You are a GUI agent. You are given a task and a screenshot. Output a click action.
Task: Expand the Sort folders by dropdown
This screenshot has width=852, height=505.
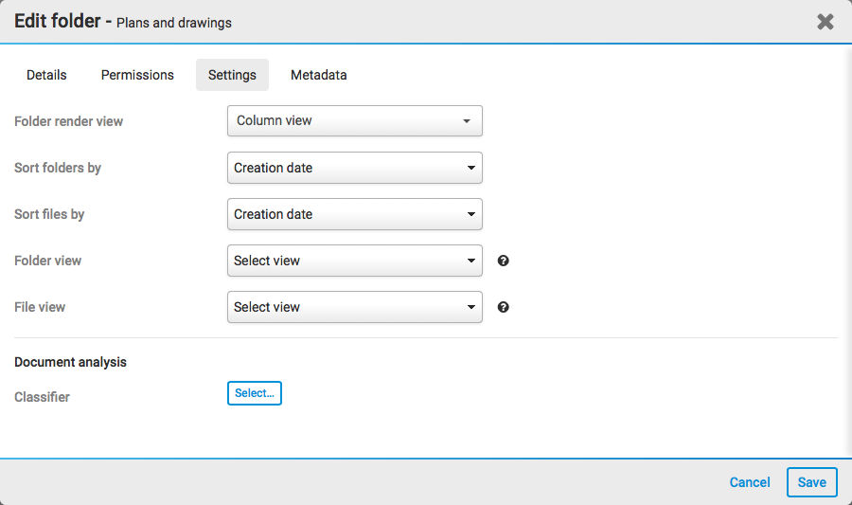pyautogui.click(x=355, y=168)
